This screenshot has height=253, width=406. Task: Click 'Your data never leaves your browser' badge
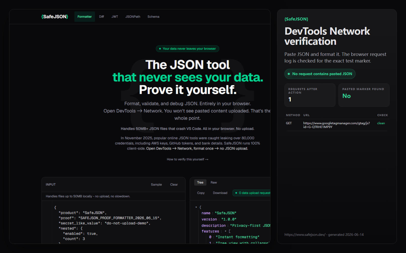(x=187, y=49)
